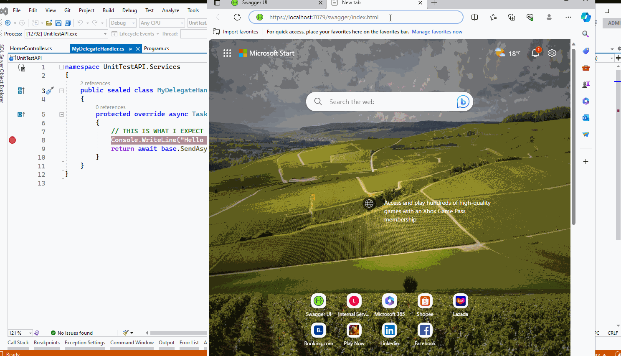Click the Edge address bar with the localhost URL
Viewport: 621px width, 356px height.
tap(356, 17)
